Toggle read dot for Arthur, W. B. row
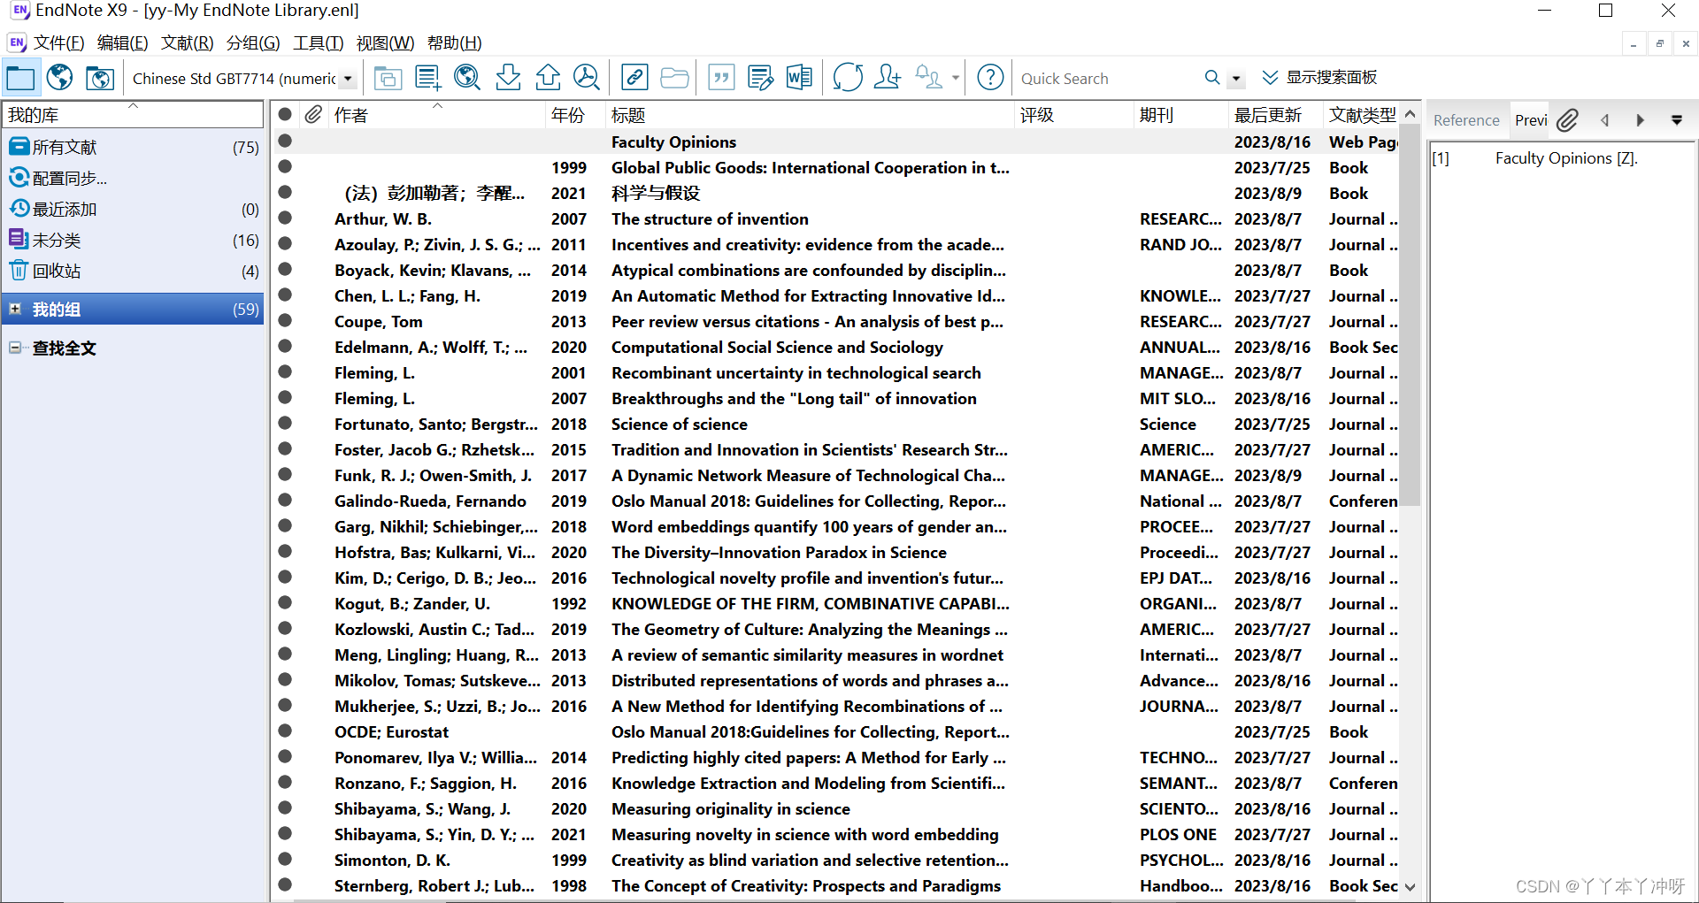Image resolution: width=1699 pixels, height=903 pixels. tap(285, 218)
